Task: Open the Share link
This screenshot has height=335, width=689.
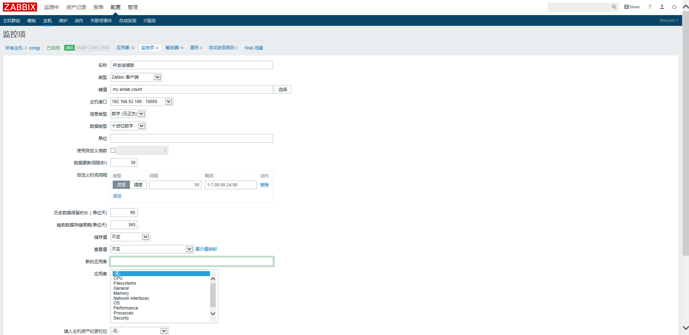Action: pos(632,7)
